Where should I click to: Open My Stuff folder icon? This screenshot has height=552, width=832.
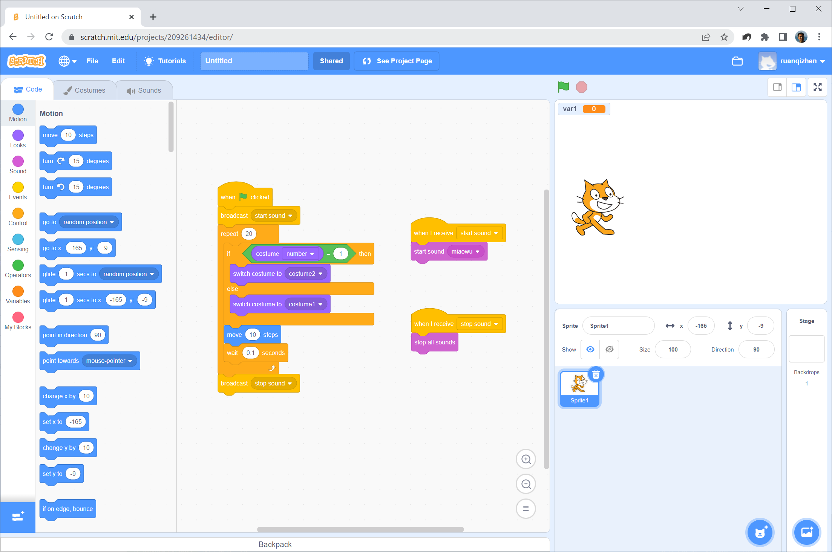737,61
